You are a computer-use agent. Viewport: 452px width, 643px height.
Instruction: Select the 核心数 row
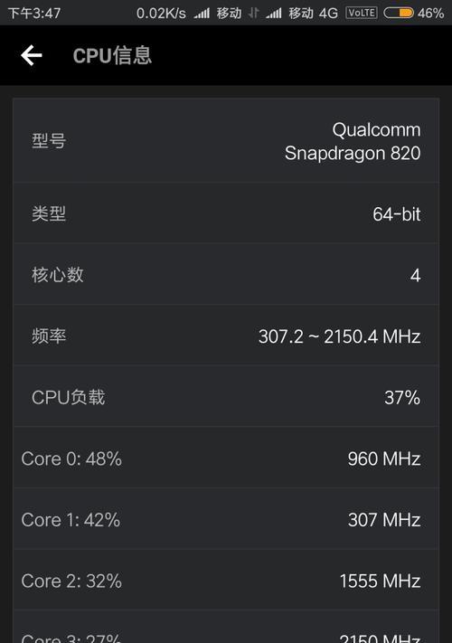(x=226, y=274)
